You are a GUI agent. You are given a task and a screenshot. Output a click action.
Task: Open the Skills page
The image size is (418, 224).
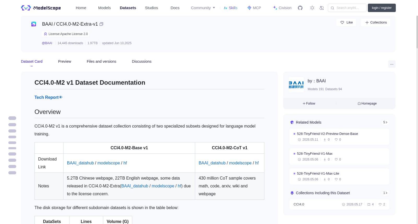[x=230, y=8]
